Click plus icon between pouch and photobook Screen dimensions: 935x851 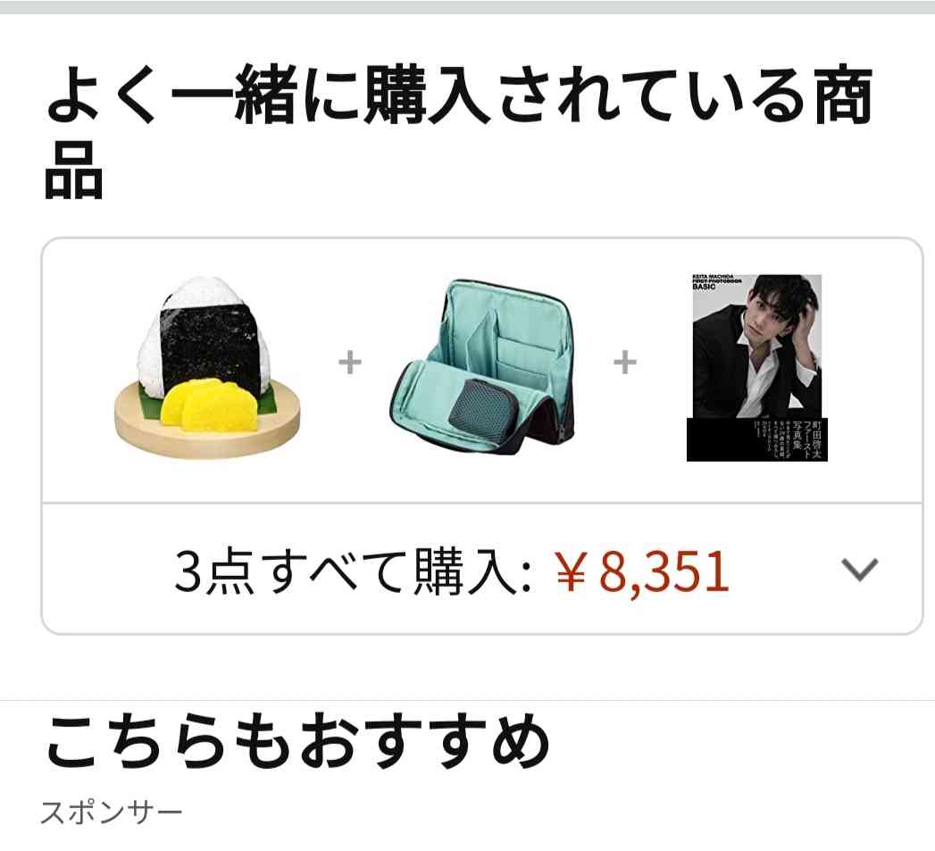(625, 362)
